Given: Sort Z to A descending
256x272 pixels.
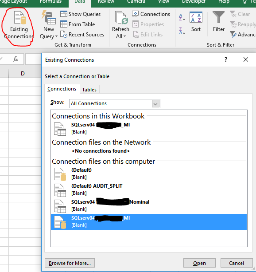Looking at the screenshot, I should [182, 31].
